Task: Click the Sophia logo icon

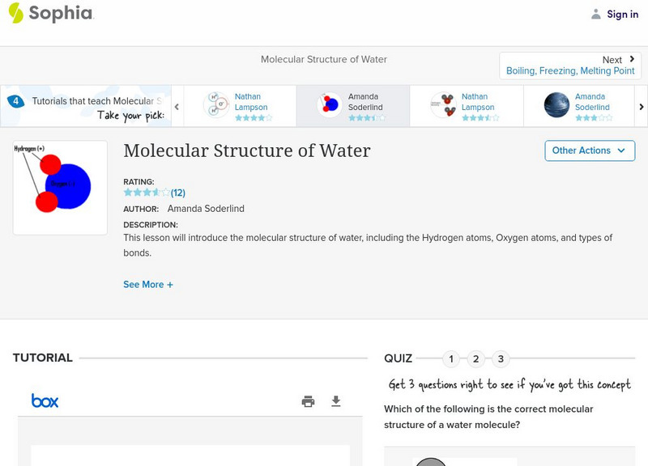Action: point(15,13)
